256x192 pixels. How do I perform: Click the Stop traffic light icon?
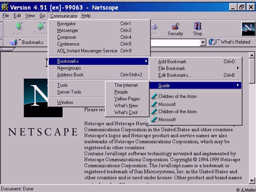tap(198, 26)
